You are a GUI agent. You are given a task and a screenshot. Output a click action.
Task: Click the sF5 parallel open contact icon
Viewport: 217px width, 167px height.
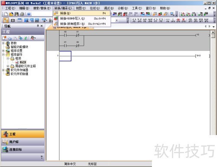click(139, 20)
